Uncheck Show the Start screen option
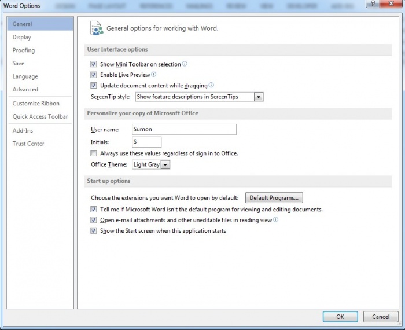Screen dimensions: 405x330 click(x=94, y=231)
